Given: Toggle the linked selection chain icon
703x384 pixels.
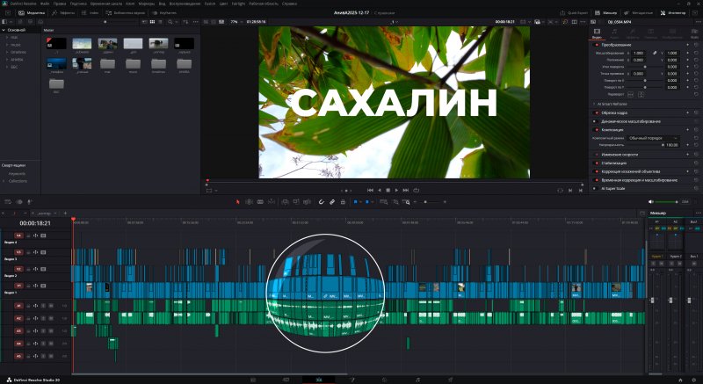Looking at the screenshot, I should click(332, 202).
